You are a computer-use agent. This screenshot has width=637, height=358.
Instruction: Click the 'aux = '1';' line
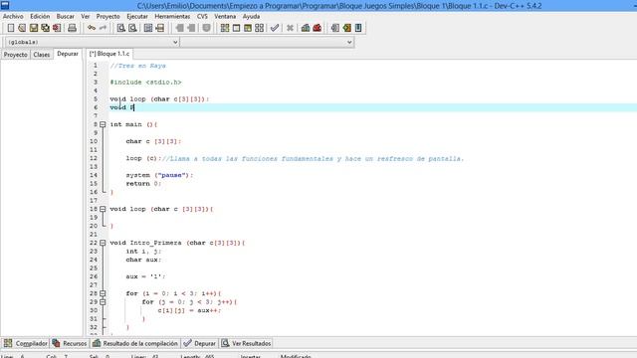pyautogui.click(x=145, y=276)
